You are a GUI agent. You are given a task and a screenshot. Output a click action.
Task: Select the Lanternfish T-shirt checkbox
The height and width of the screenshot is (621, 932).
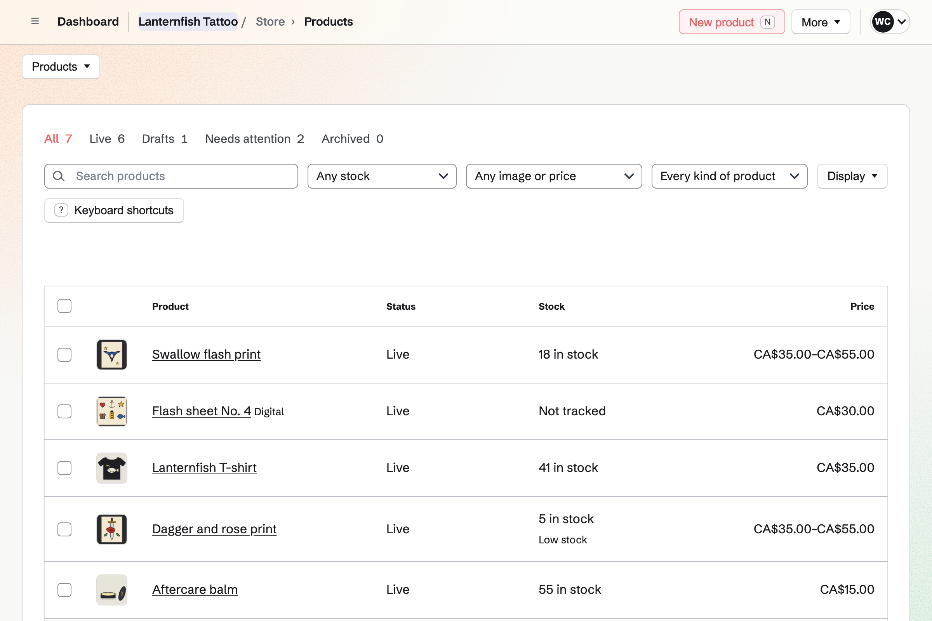[64, 468]
